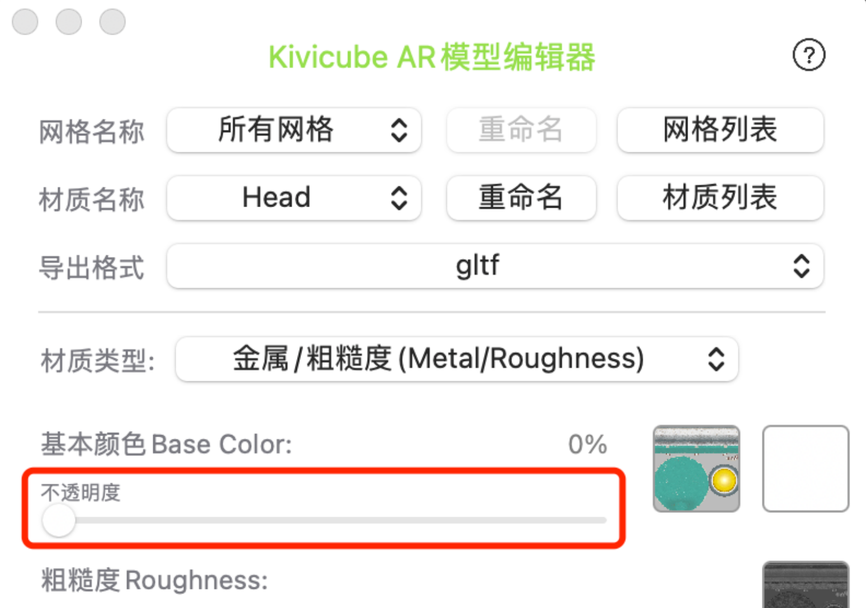Open the 所有网格 mesh name dropdown
The image size is (866, 608).
(294, 130)
